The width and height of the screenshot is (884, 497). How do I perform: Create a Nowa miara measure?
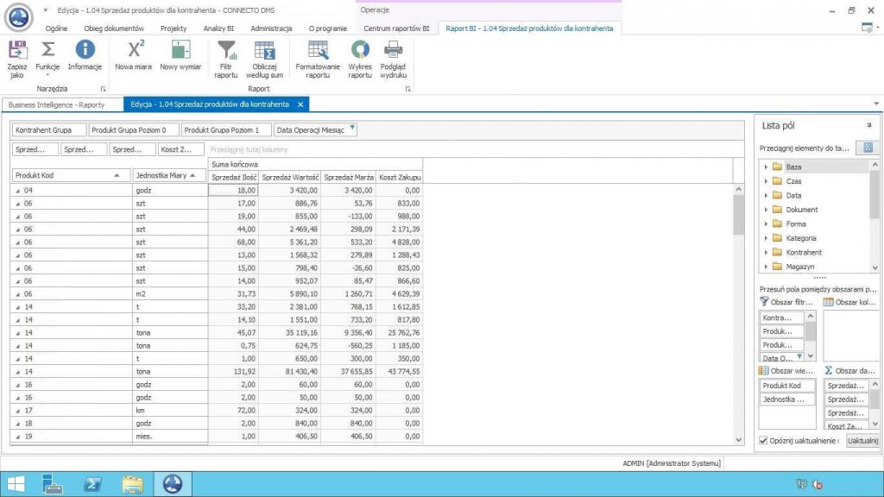[133, 55]
